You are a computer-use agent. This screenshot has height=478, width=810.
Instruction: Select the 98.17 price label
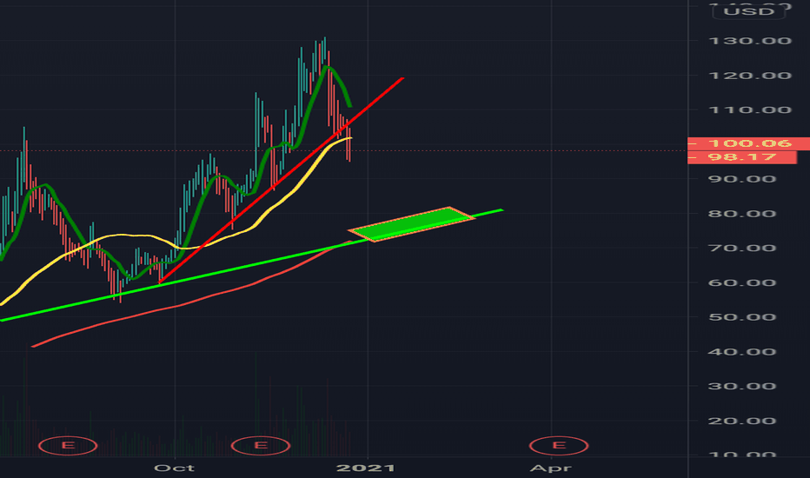click(x=742, y=157)
